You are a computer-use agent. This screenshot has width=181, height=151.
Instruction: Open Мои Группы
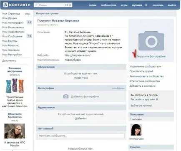coord(10,41)
